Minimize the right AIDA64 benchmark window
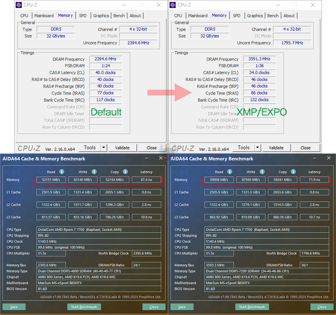This screenshot has height=315, width=336. [x=314, y=158]
